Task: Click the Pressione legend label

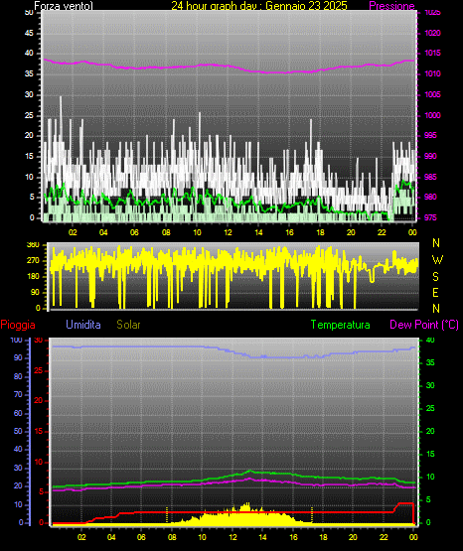Action: point(391,6)
